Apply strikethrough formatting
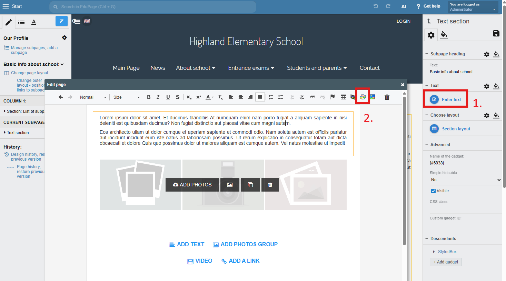506x281 pixels. coord(178,97)
